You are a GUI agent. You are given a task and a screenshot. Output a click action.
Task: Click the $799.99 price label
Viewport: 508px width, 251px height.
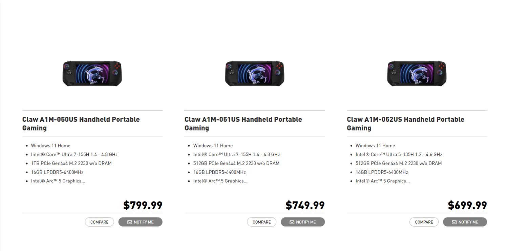pos(143,205)
